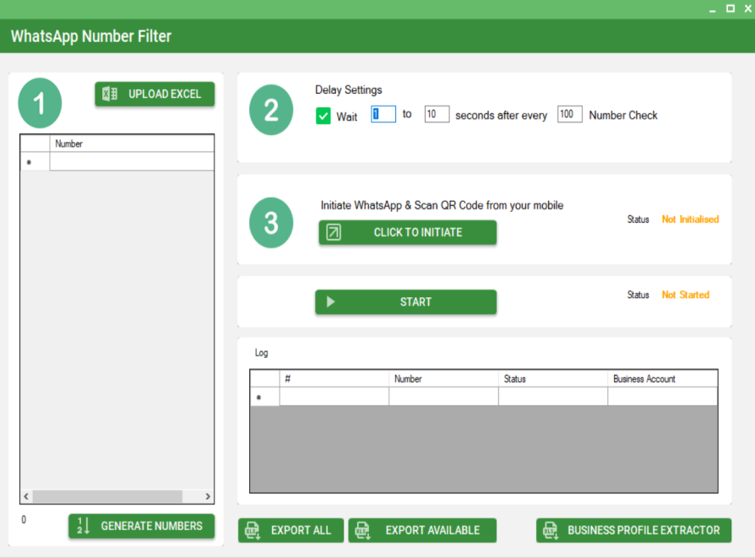Click the Not Initialised status text
Viewport: 755px width, 558px height.
point(690,219)
